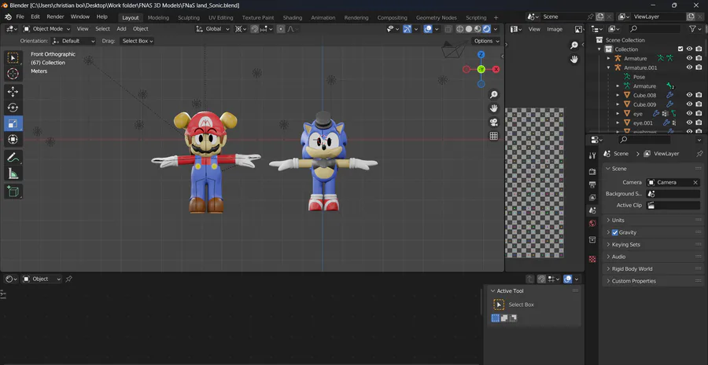Screen dimensions: 708x365
Task: Toggle the Show Gizmo button in header
Action: point(407,29)
